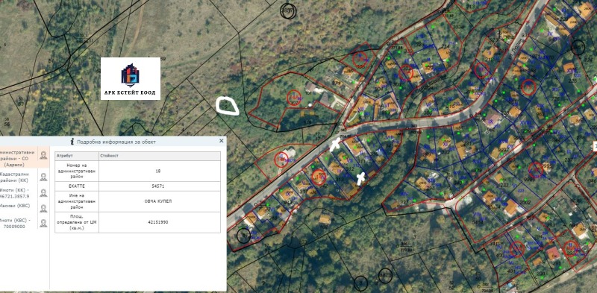This screenshot has width=597, height=293.
Task: Click locate icon beside Кадастрални райони (КК)
Action: point(43,177)
